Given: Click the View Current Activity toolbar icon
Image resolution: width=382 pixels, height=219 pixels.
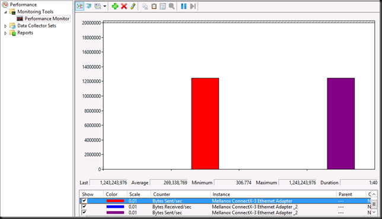Looking at the screenshot, I should [79, 6].
